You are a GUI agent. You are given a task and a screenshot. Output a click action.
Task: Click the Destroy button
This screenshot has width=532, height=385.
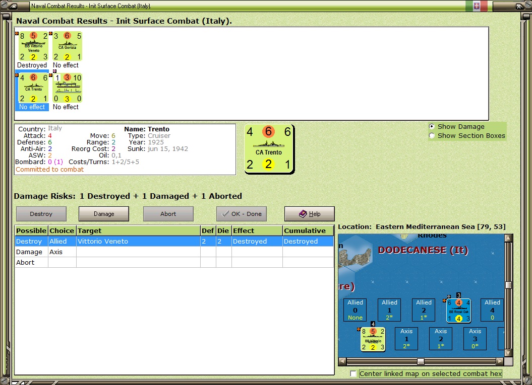(41, 214)
